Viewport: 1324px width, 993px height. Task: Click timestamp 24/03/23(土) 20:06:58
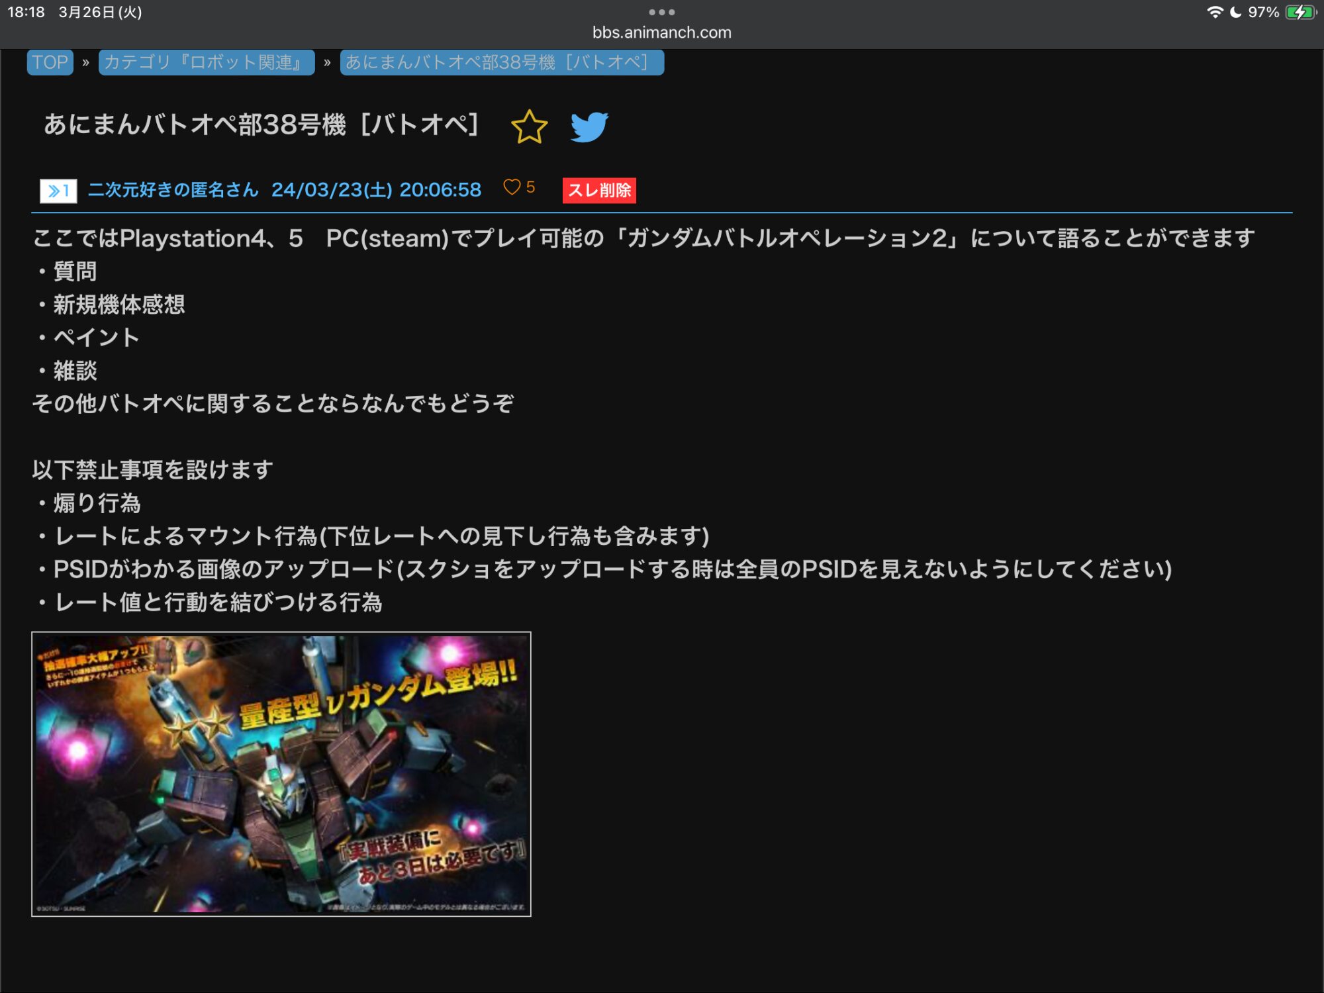point(376,190)
